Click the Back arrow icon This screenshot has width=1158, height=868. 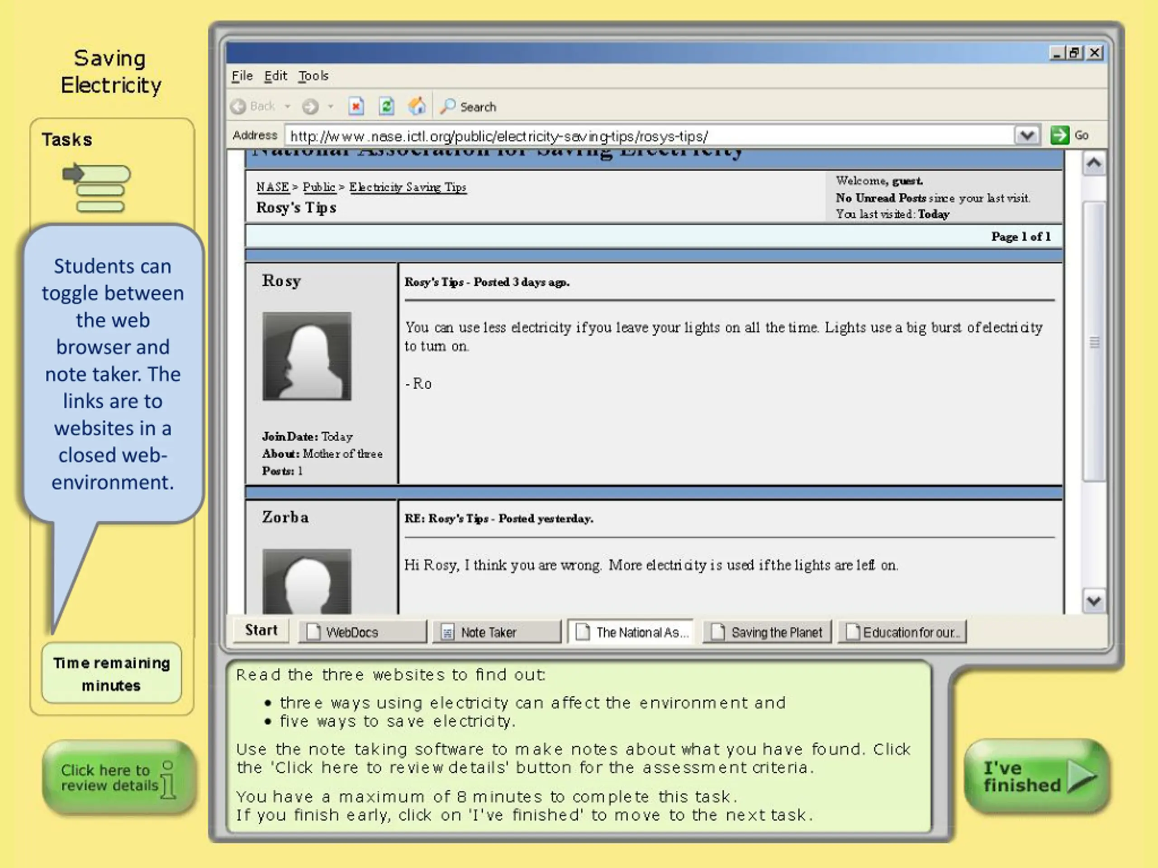[x=238, y=107]
